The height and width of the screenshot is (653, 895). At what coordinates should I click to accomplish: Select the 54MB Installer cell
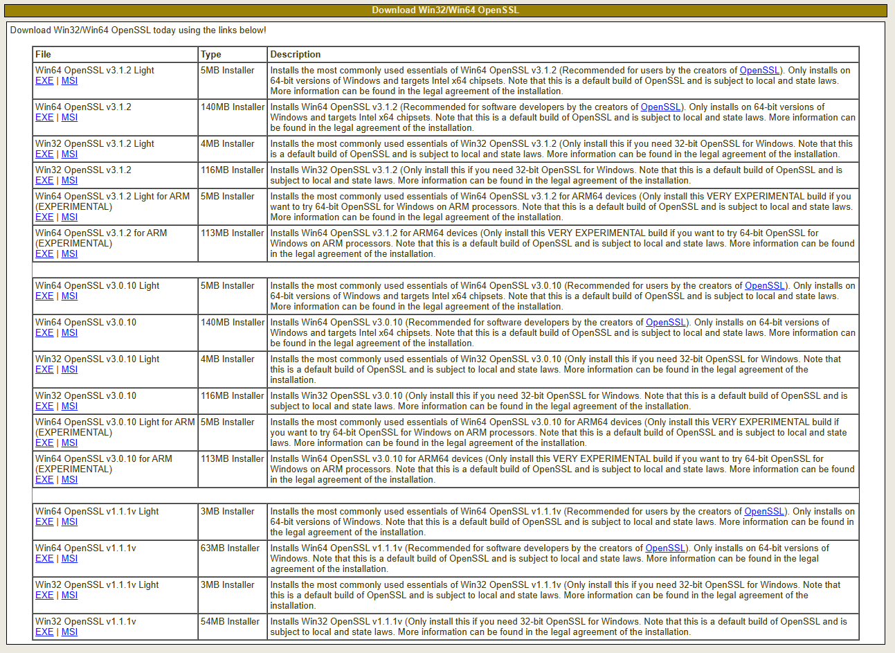point(233,627)
